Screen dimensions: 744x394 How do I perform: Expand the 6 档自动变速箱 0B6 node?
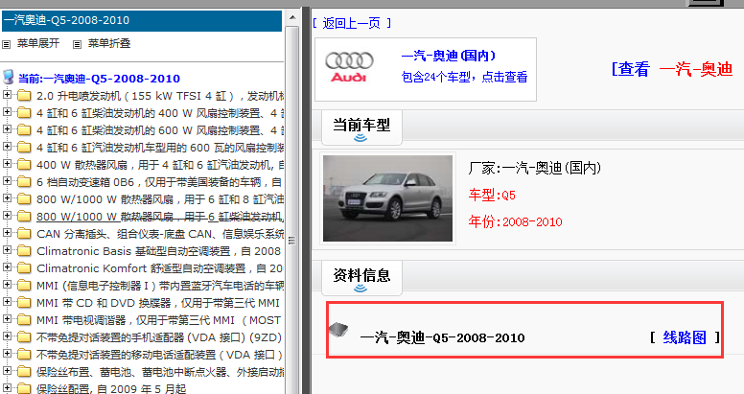pyautogui.click(x=7, y=181)
